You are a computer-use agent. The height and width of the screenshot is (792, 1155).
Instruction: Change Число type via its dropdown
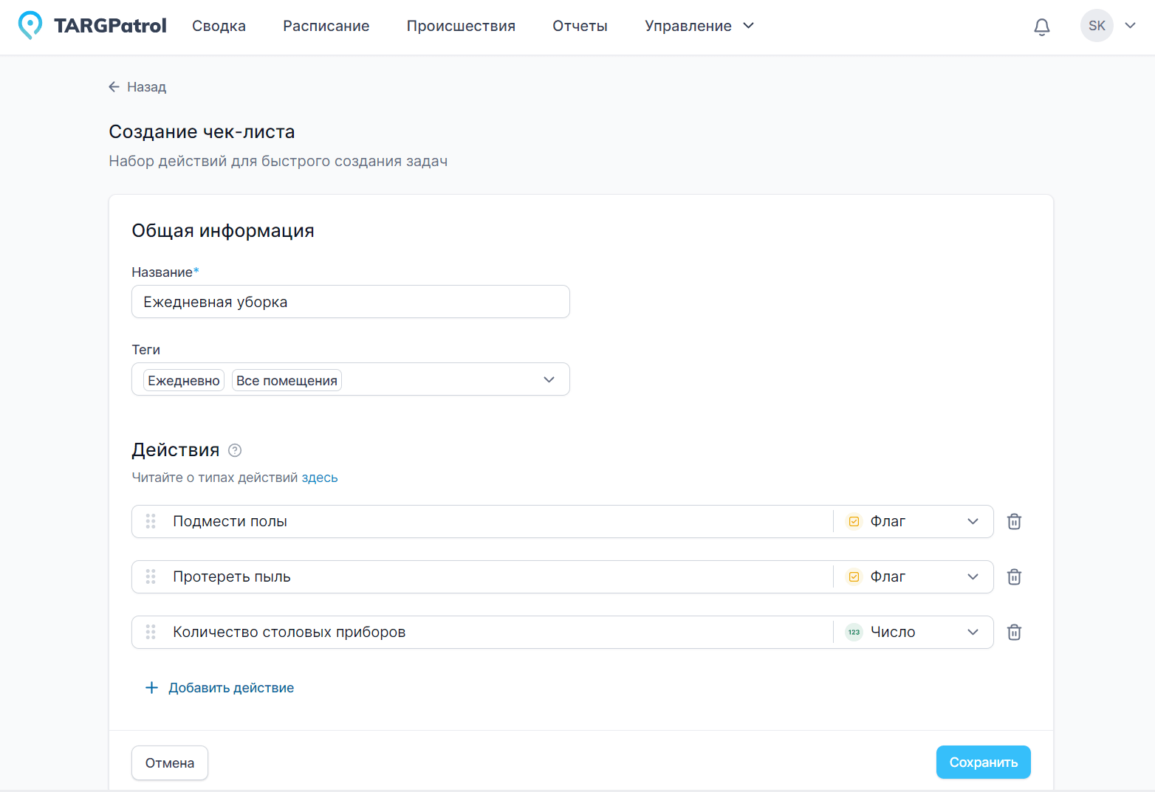pyautogui.click(x=973, y=632)
